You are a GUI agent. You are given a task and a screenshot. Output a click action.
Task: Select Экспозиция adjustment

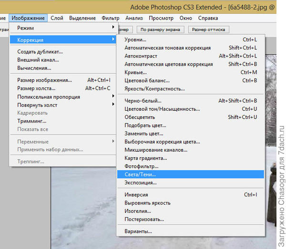pyautogui.click(x=141, y=182)
